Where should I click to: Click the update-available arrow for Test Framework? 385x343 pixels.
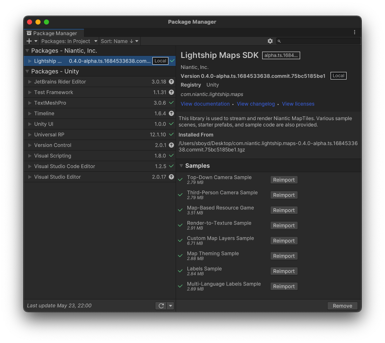(x=171, y=92)
